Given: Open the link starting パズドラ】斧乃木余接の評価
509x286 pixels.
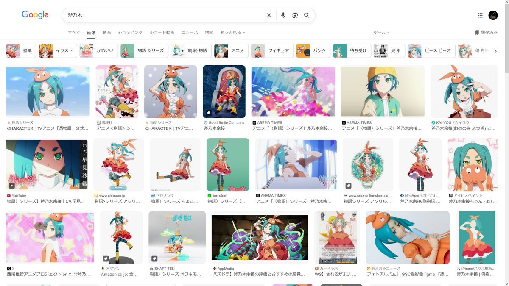Looking at the screenshot, I should (x=259, y=274).
